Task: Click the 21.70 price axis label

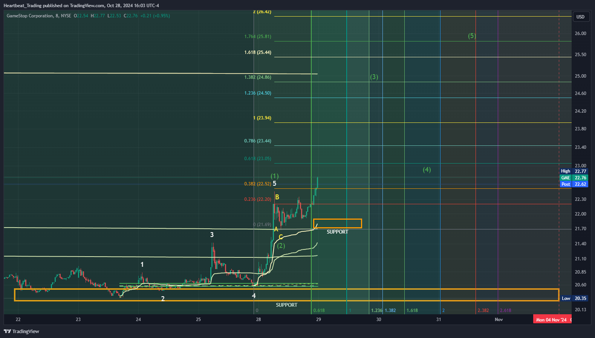Action: point(580,229)
